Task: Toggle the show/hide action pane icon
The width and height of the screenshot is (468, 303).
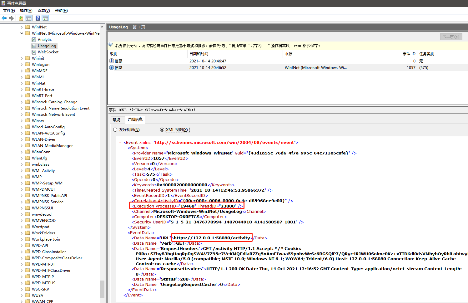Action: click(45, 18)
